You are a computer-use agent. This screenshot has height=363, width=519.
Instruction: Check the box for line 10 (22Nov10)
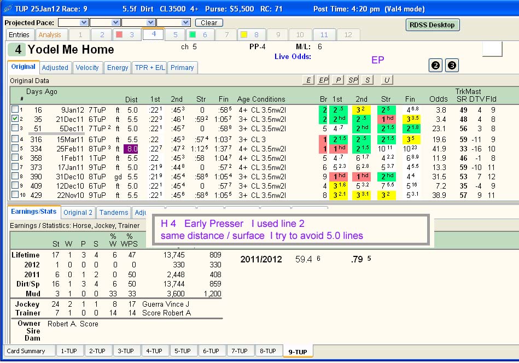[15, 195]
